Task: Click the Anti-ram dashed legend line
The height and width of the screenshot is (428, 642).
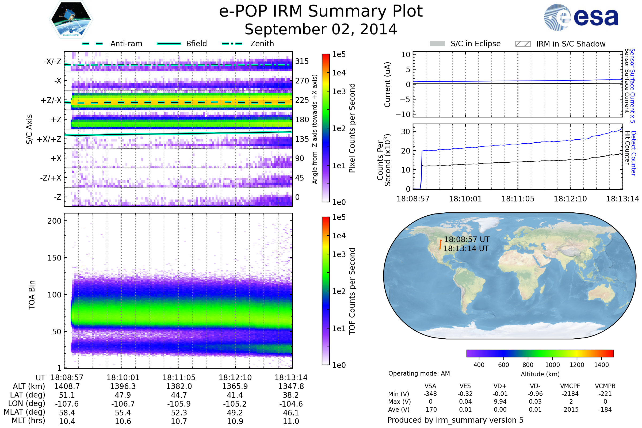Action: click(x=93, y=44)
